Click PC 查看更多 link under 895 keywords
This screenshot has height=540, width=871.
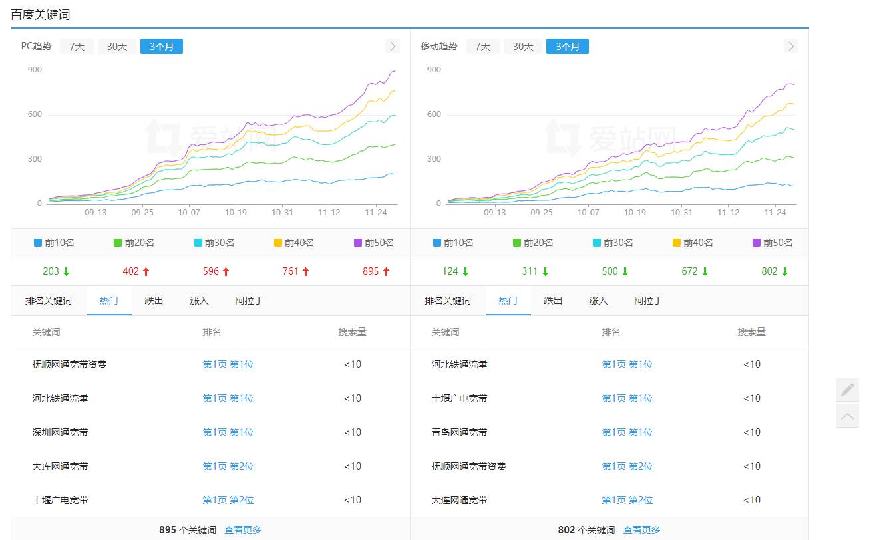click(x=243, y=530)
